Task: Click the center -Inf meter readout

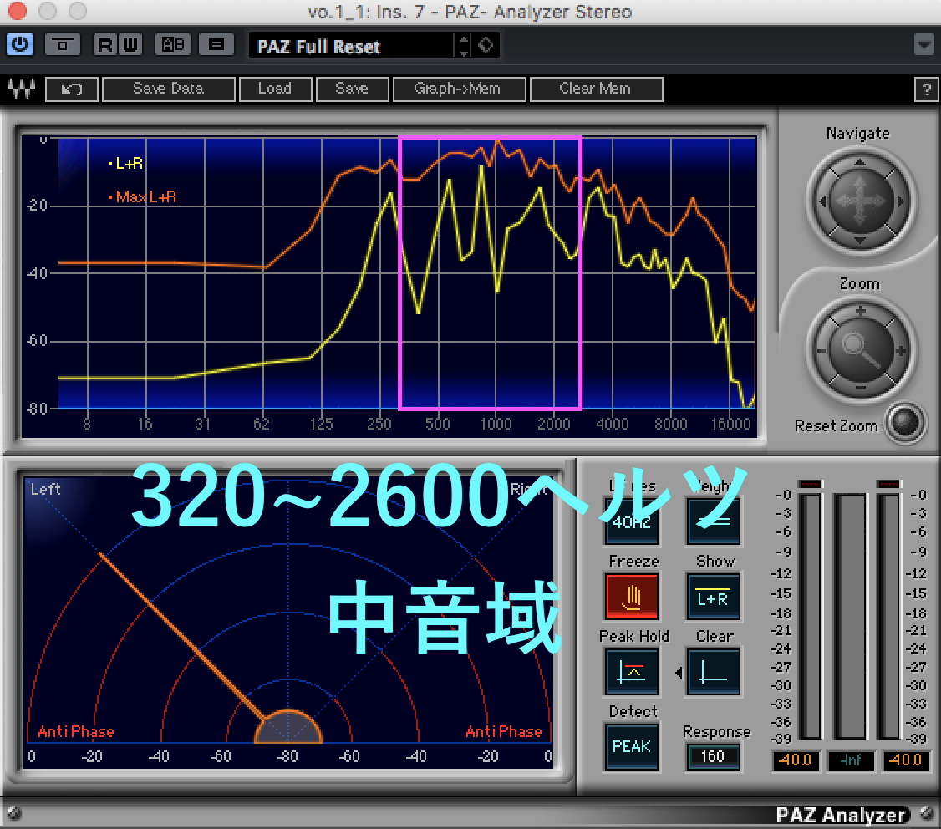Action: (x=851, y=760)
